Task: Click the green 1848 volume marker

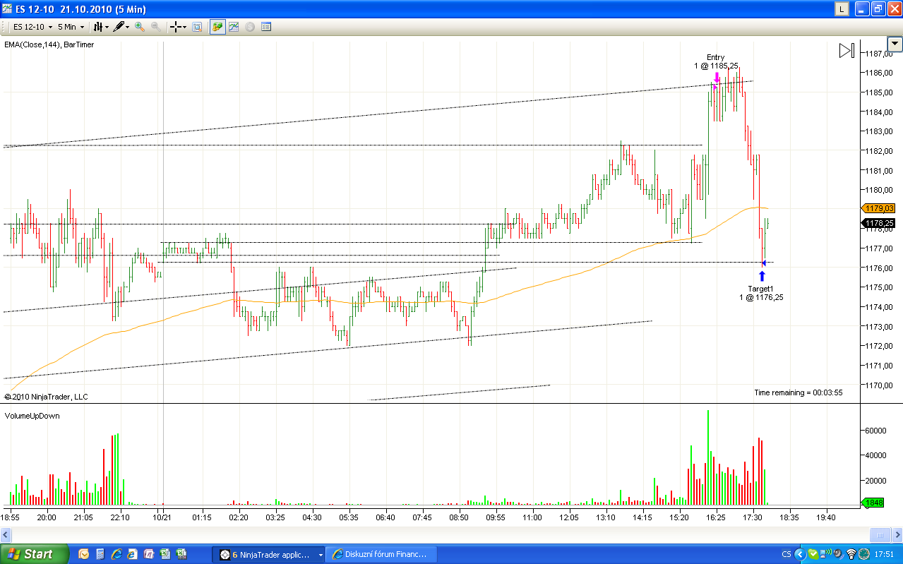Action: pos(874,503)
